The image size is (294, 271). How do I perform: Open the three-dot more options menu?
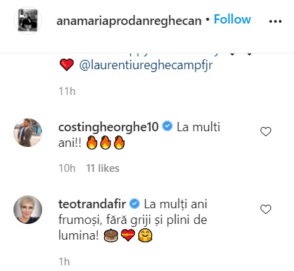275,21
